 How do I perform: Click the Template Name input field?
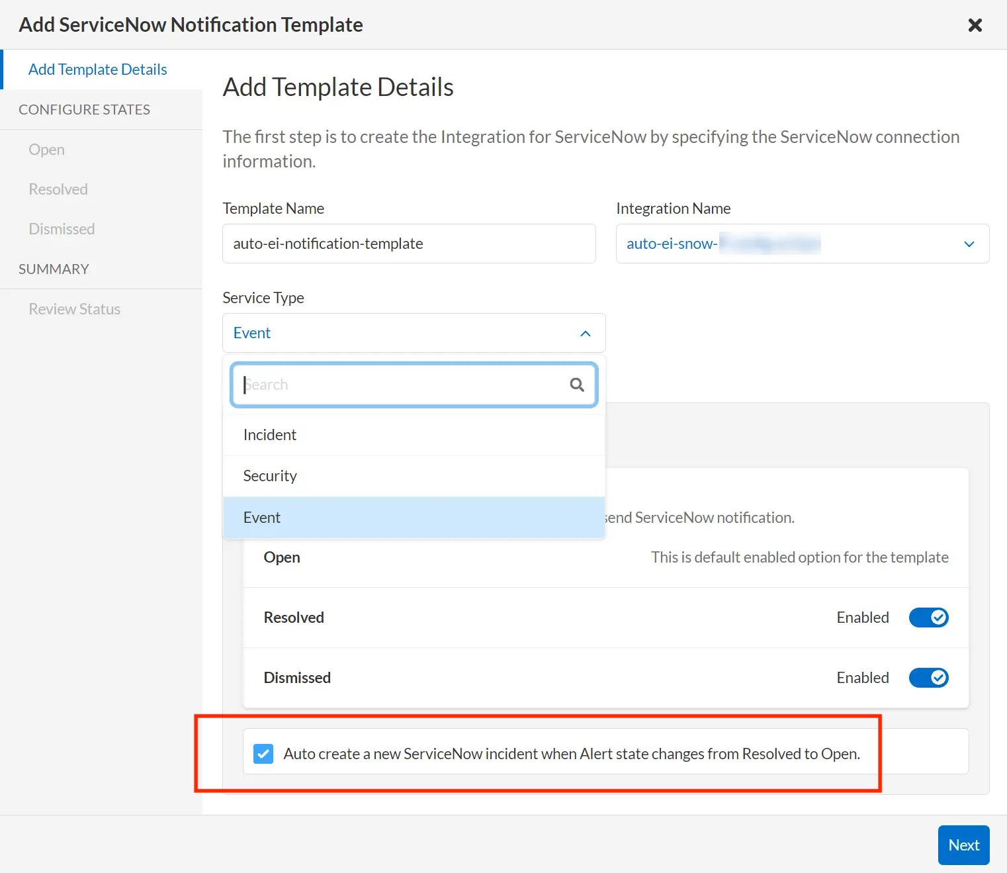tap(409, 244)
